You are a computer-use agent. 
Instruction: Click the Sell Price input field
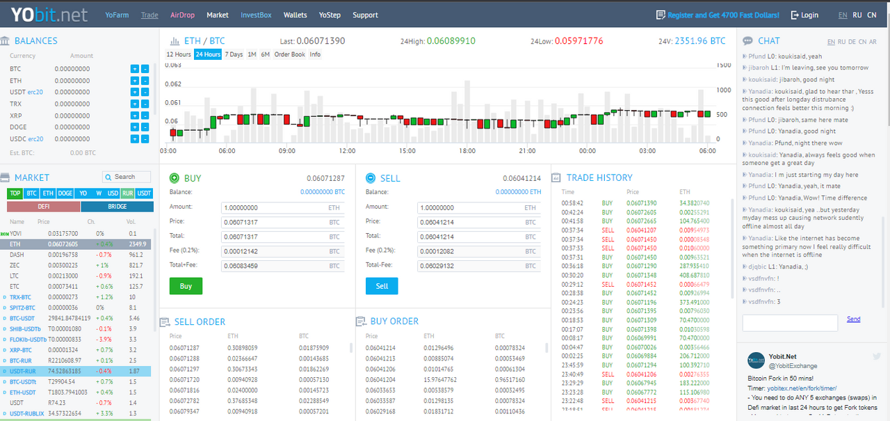pyautogui.click(x=478, y=222)
